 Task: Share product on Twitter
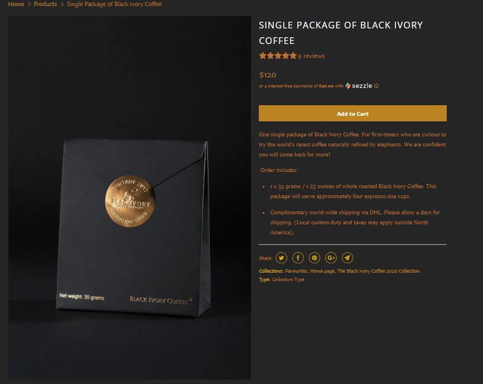point(282,258)
